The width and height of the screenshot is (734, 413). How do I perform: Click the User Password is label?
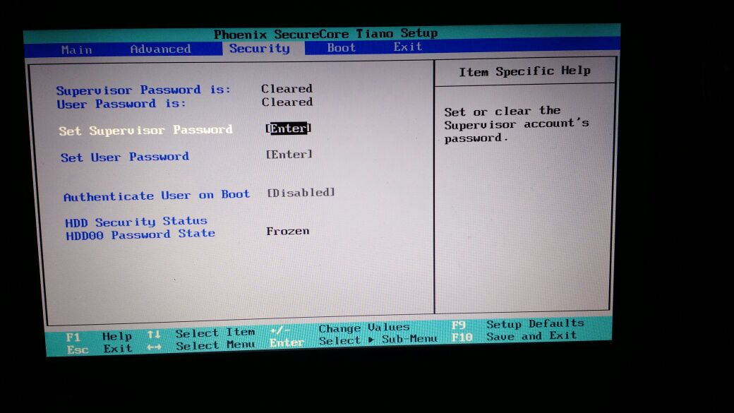pos(121,104)
